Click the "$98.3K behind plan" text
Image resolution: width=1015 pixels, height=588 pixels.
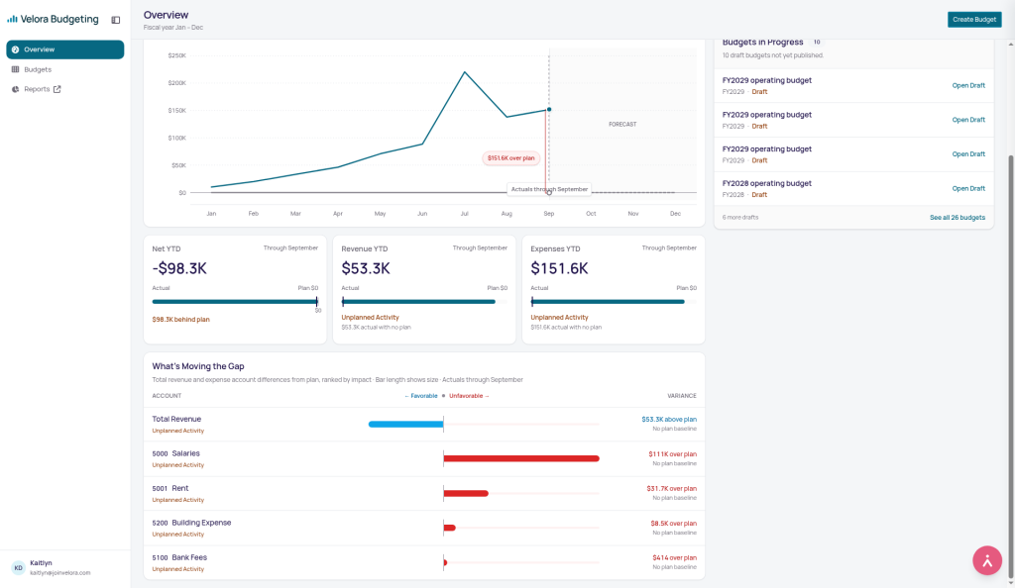(x=180, y=320)
